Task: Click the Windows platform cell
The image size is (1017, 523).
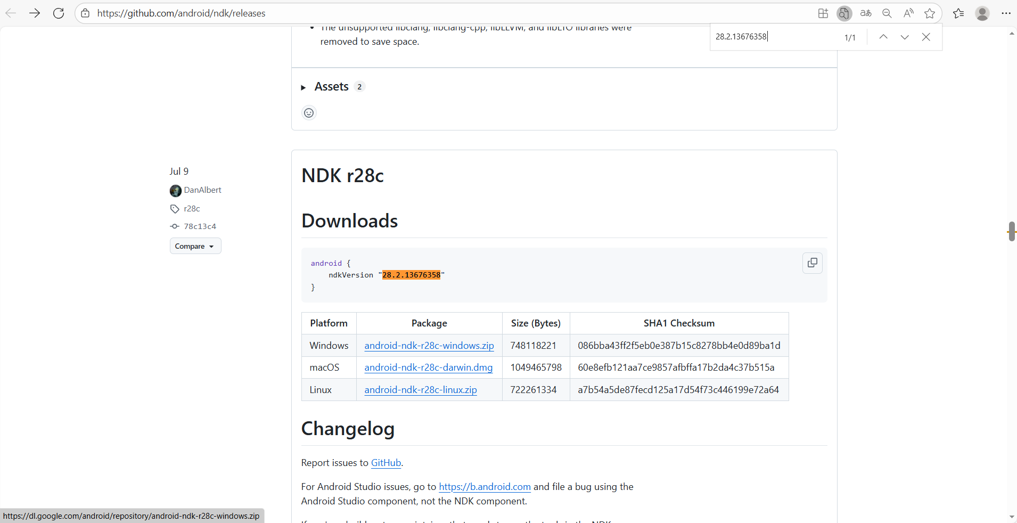Action: 329,346
